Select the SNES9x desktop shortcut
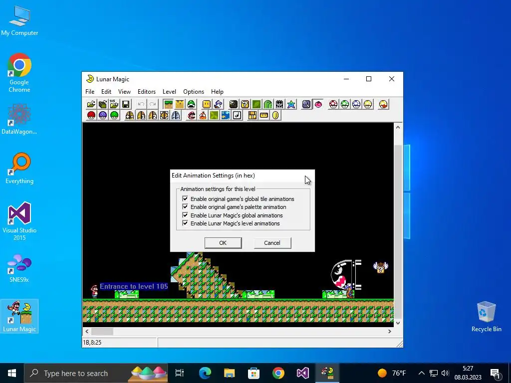This screenshot has height=383, width=511. pos(19,268)
